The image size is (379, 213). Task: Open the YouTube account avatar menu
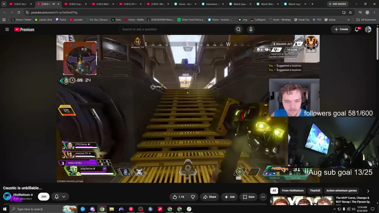tap(368, 29)
